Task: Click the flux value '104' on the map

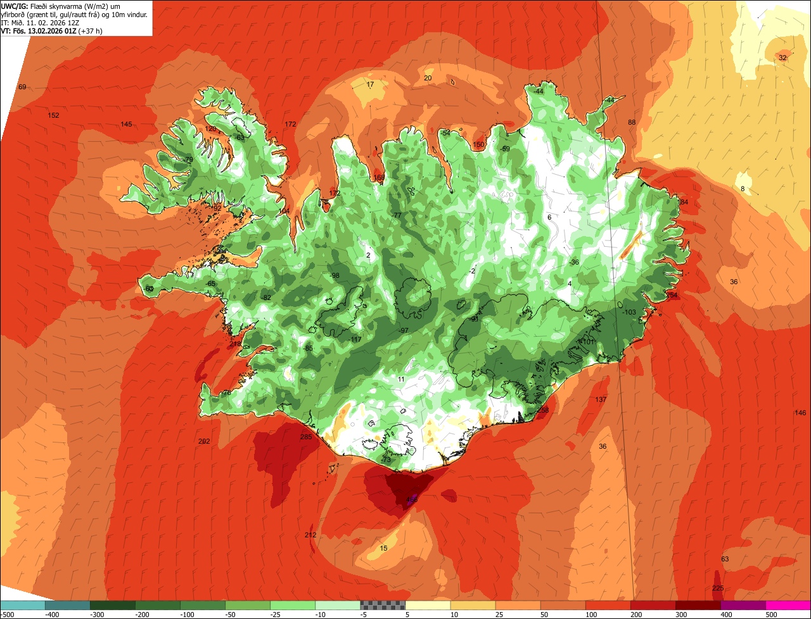Action: [x=284, y=211]
